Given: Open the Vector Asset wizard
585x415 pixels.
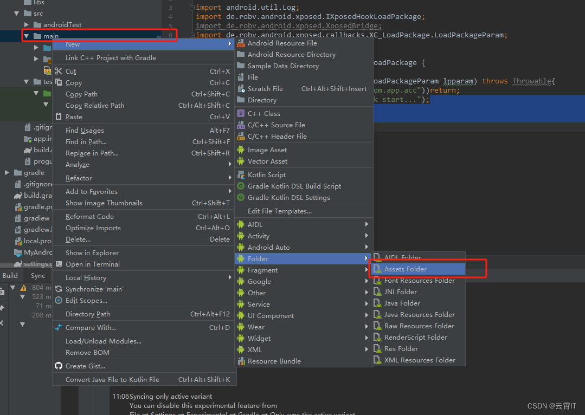Looking at the screenshot, I should pos(266,161).
